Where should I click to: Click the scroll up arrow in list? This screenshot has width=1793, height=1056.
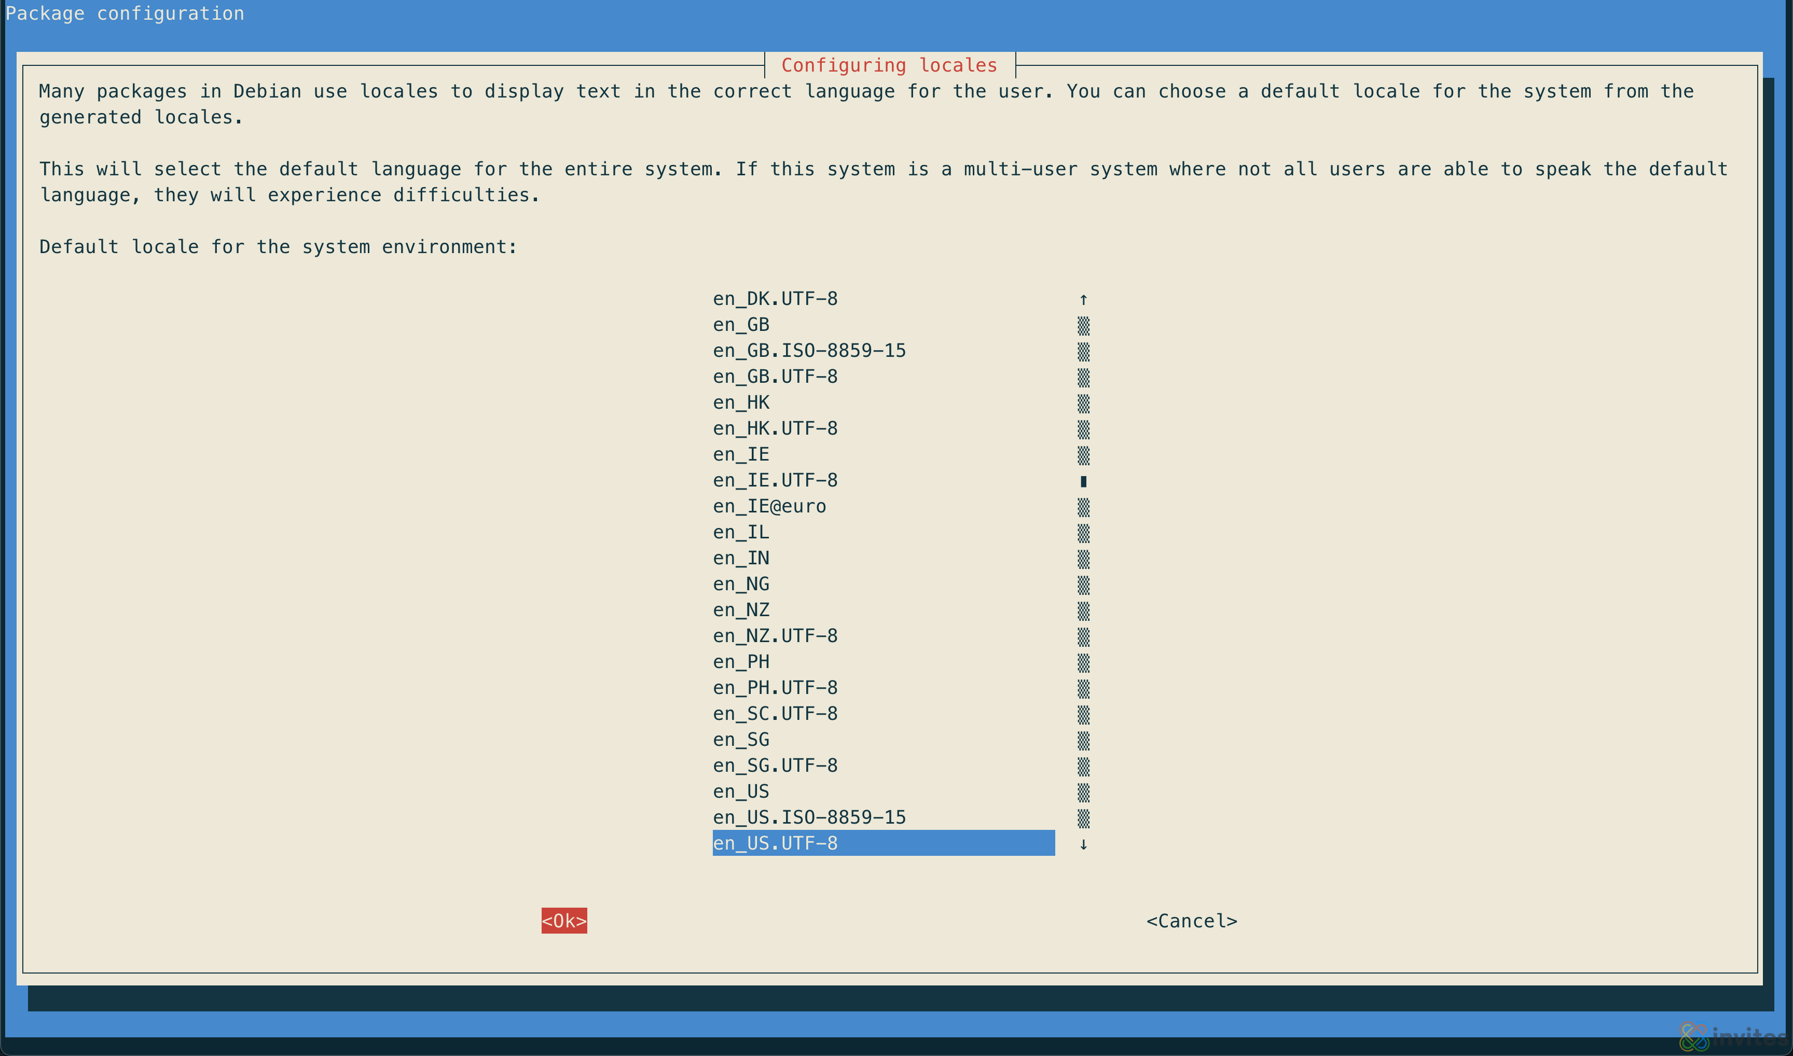[1083, 300]
